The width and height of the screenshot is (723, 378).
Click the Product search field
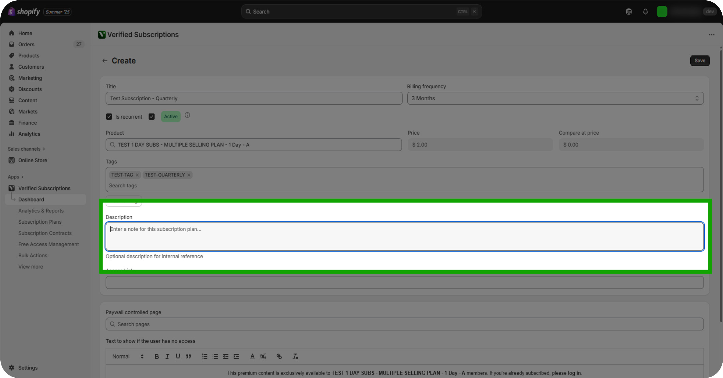pos(254,144)
